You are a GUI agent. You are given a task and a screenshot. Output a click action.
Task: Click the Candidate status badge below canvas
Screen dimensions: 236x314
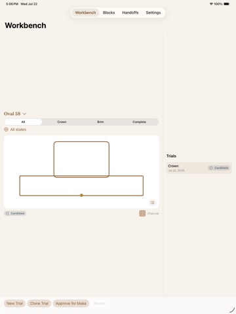pyautogui.click(x=15, y=213)
